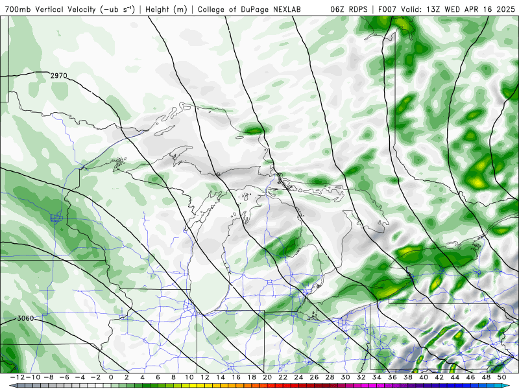The image size is (519, 389).
Task: Click the 26 value on the color scale
Action: [314, 377]
